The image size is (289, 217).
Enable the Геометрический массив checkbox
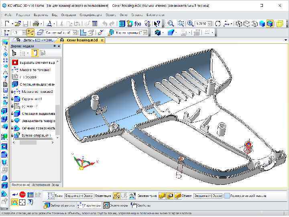pyautogui.click(x=227, y=196)
